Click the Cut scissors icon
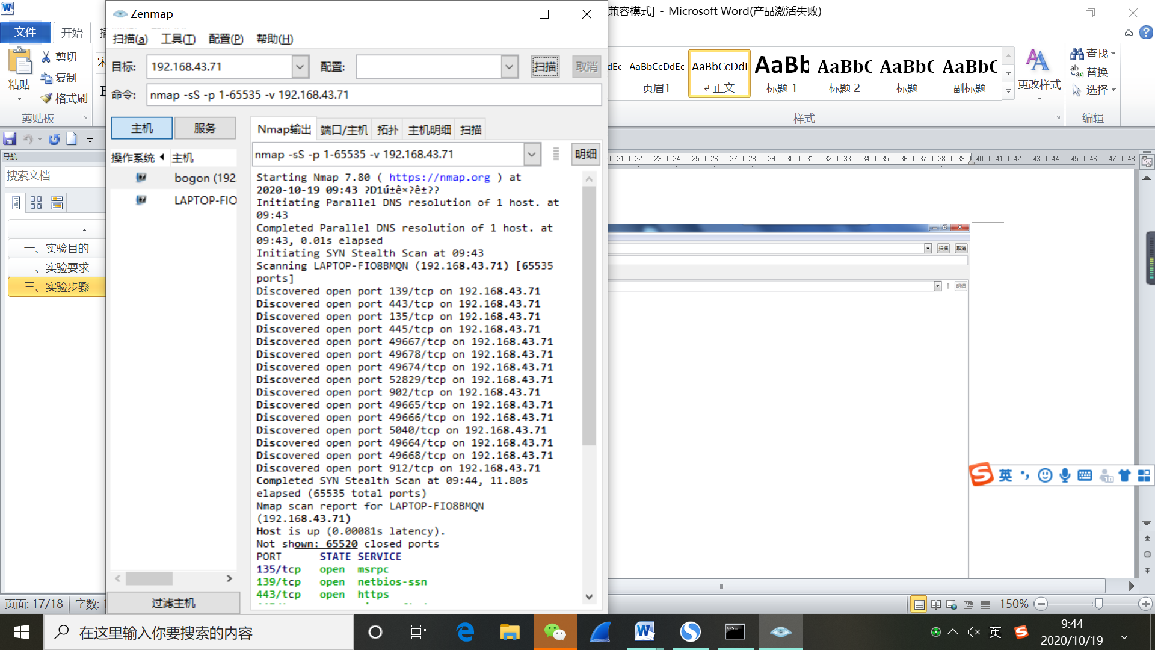The image size is (1155, 650). [x=46, y=57]
